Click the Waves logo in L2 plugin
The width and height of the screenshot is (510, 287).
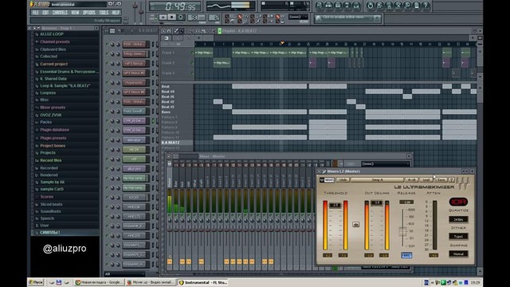(x=327, y=179)
